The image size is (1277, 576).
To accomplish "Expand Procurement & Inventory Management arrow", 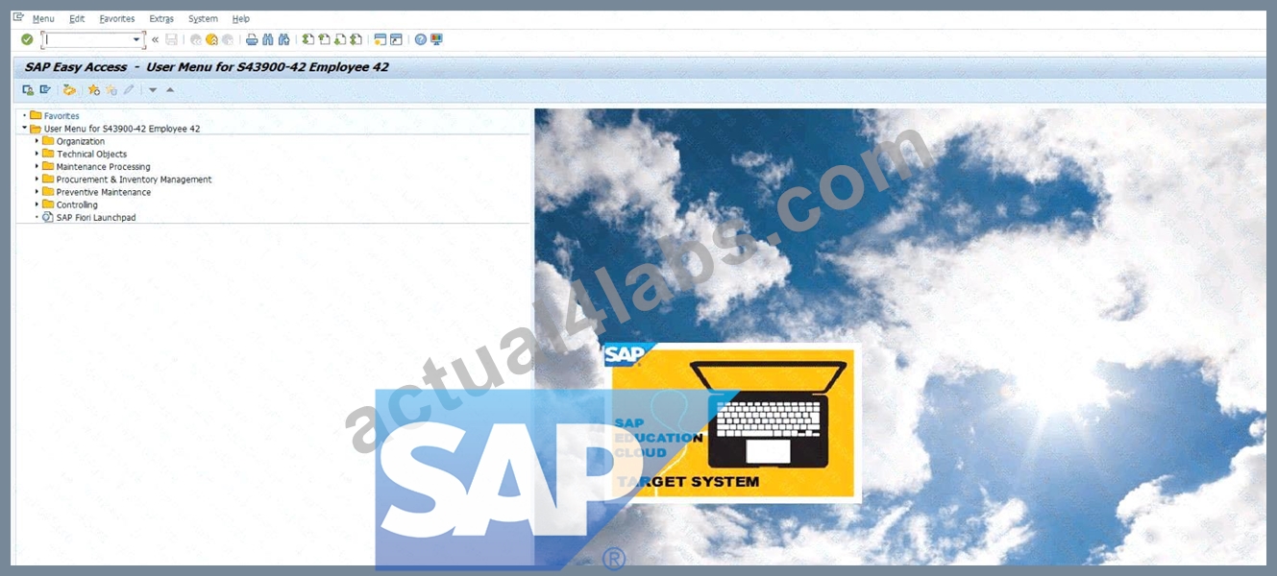I will [37, 180].
